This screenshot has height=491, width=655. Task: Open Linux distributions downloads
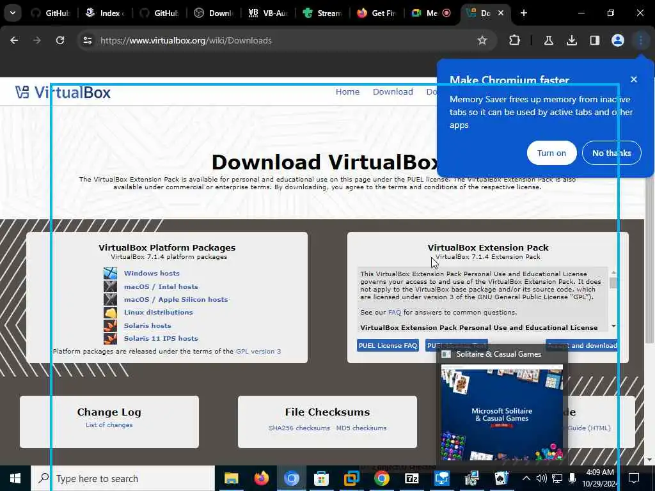tap(159, 312)
